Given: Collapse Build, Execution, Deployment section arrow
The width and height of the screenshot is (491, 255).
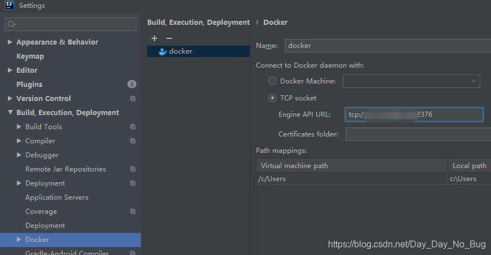Looking at the screenshot, I should point(10,112).
